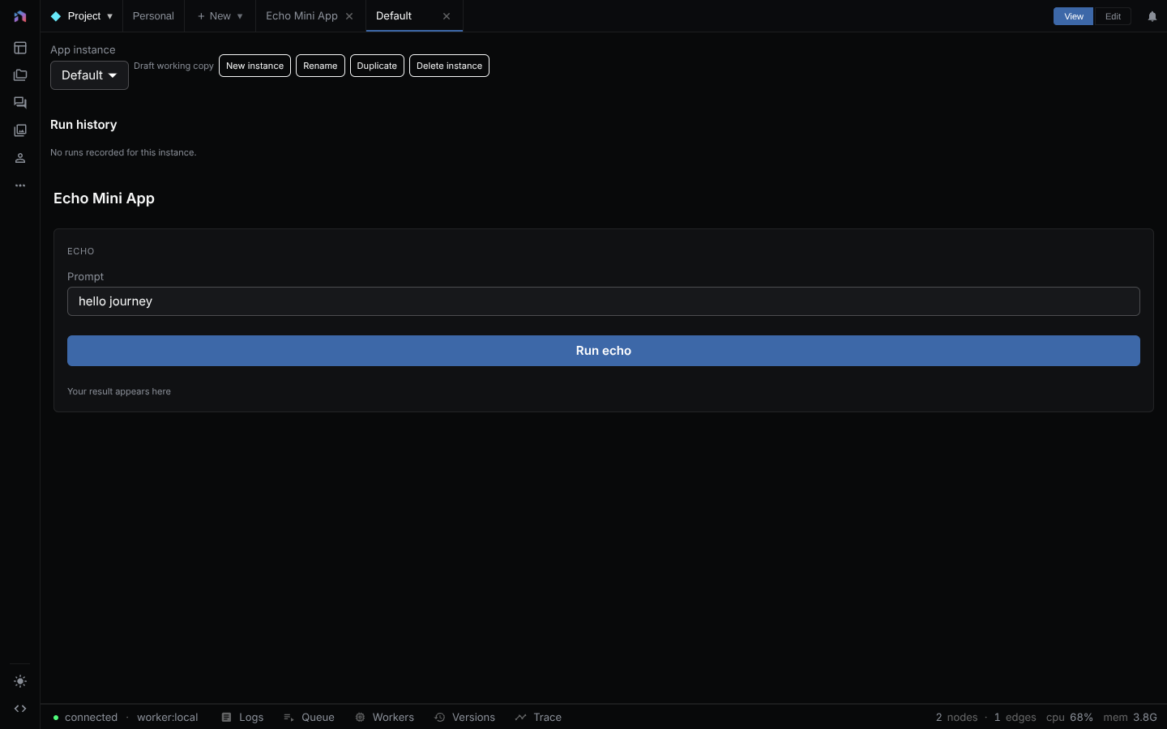Click the Run history heading
This screenshot has height=729, width=1167.
pos(83,125)
